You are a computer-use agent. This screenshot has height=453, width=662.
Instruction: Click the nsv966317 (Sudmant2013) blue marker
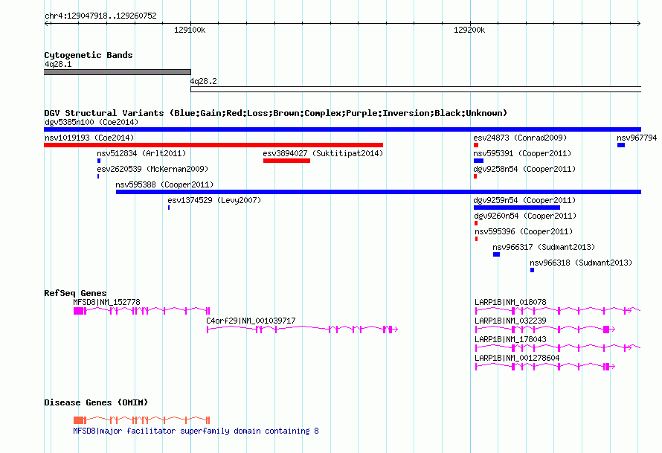pos(497,254)
